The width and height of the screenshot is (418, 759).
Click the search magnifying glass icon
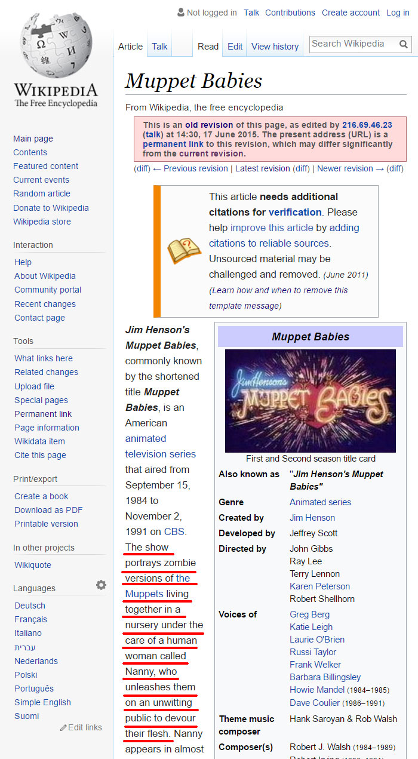point(404,44)
